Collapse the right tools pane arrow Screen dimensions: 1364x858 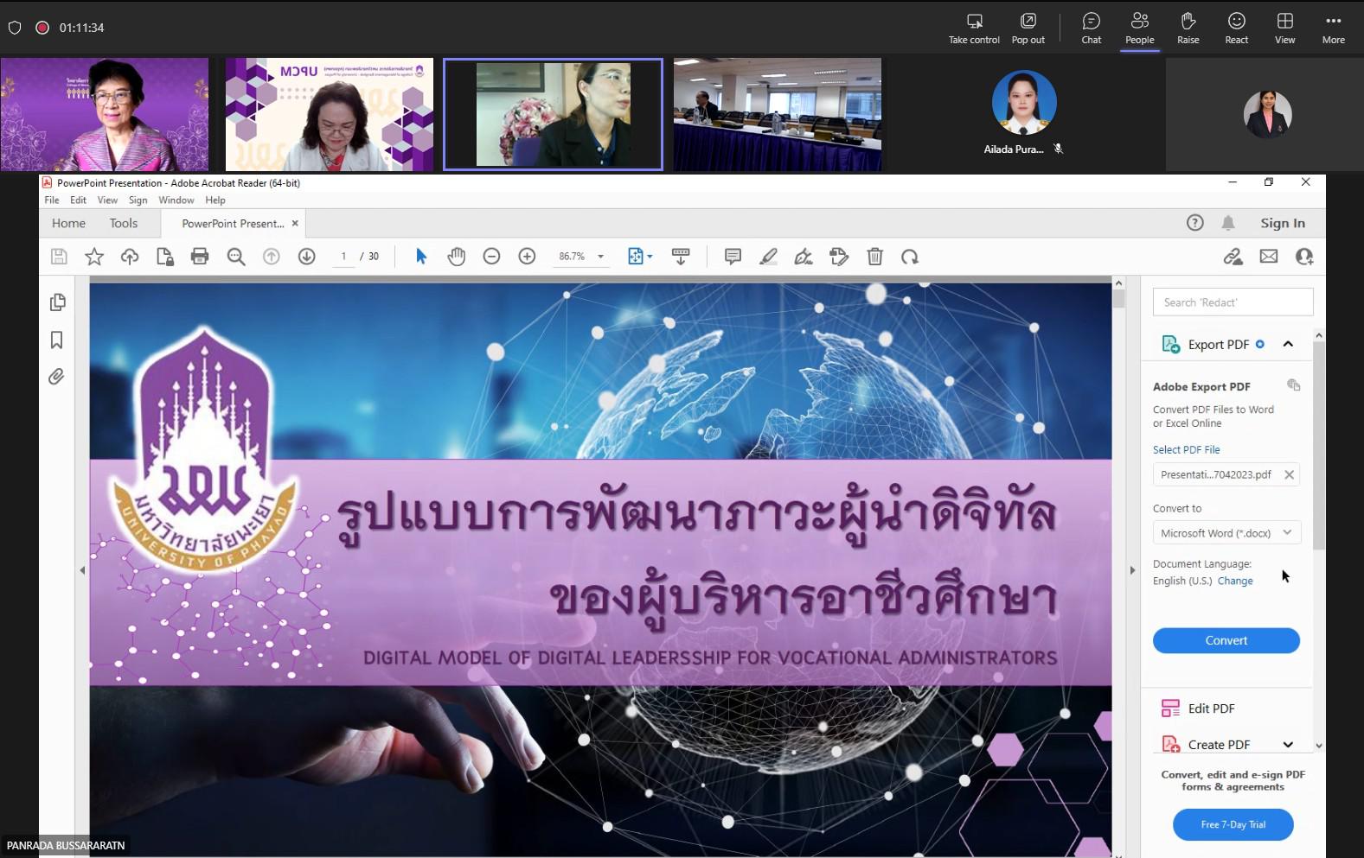[x=1132, y=570]
